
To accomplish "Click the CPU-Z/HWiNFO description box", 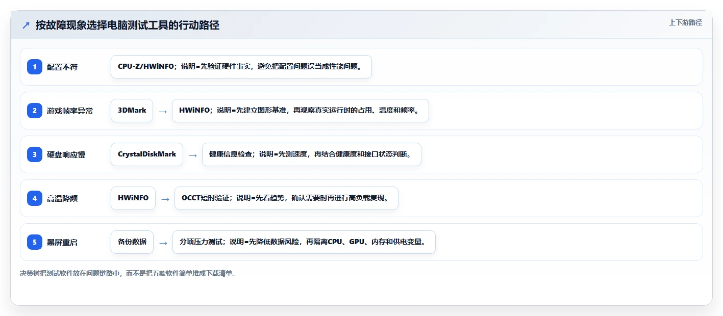I will 241,67.
